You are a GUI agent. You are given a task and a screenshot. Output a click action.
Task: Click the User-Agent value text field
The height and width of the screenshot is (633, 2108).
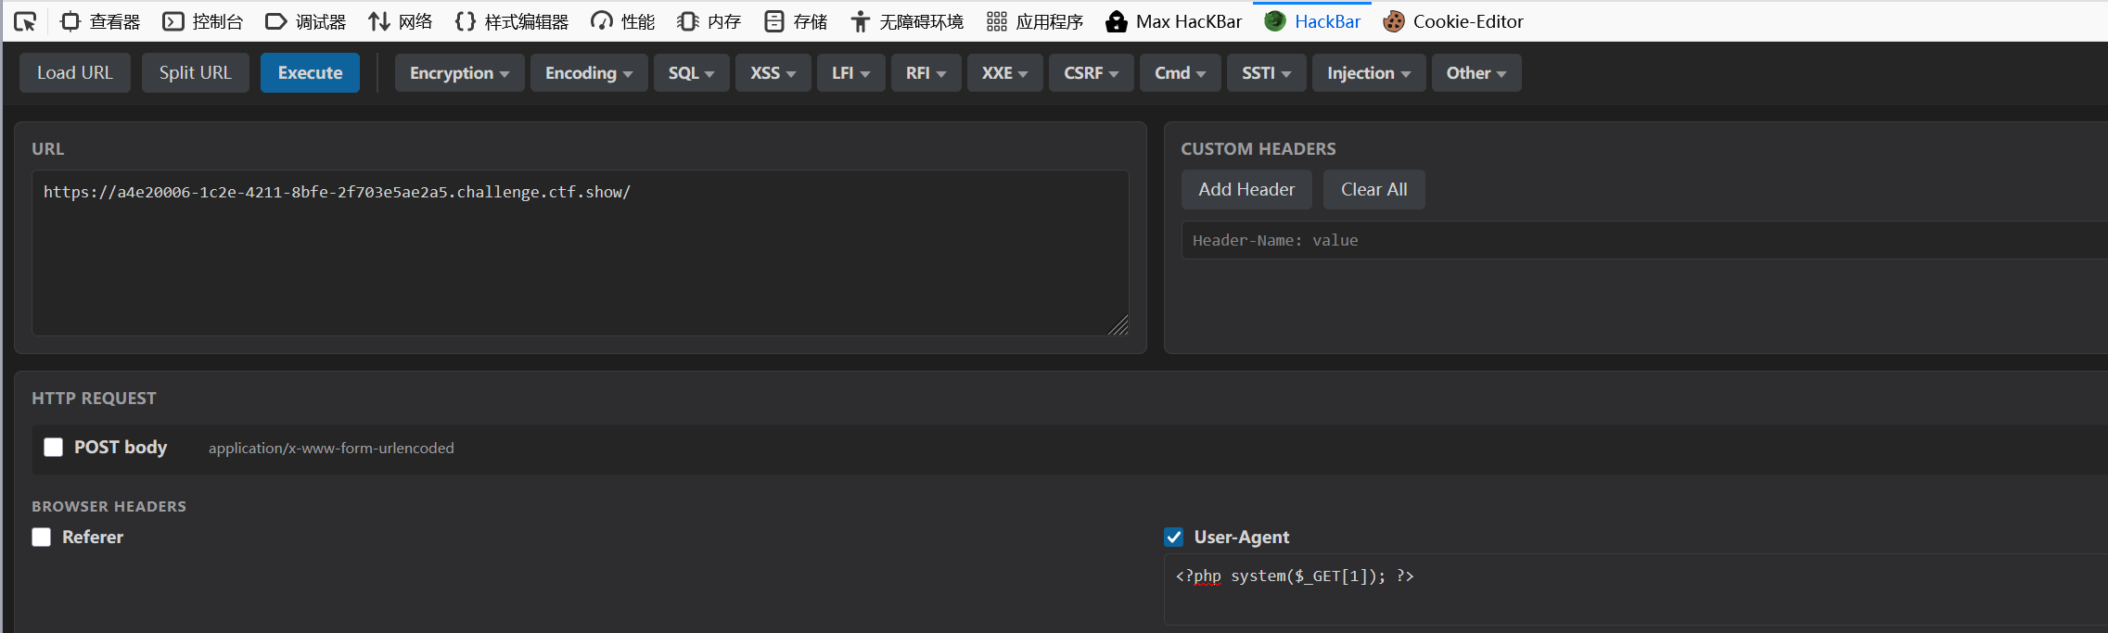pyautogui.click(x=1636, y=589)
